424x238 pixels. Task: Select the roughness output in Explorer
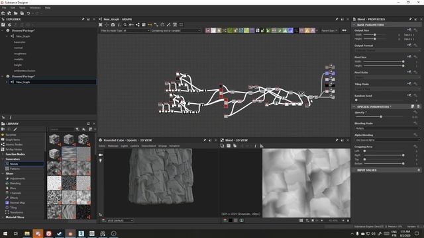pyautogui.click(x=20, y=54)
